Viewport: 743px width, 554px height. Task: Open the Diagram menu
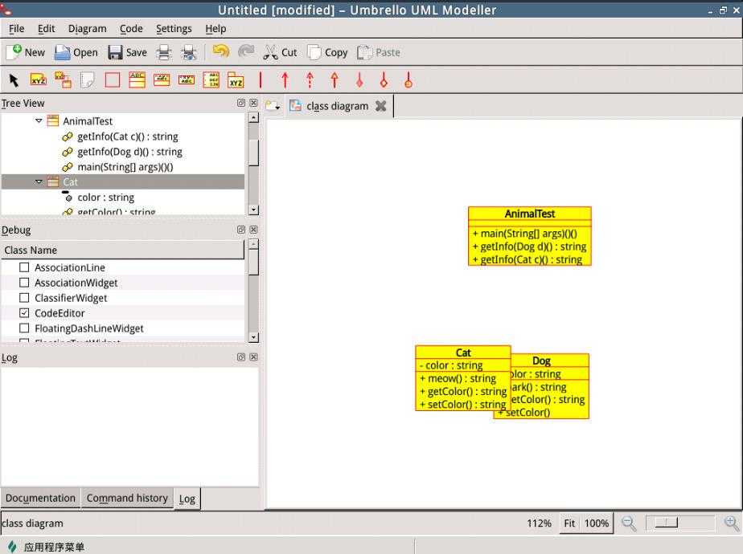point(87,29)
